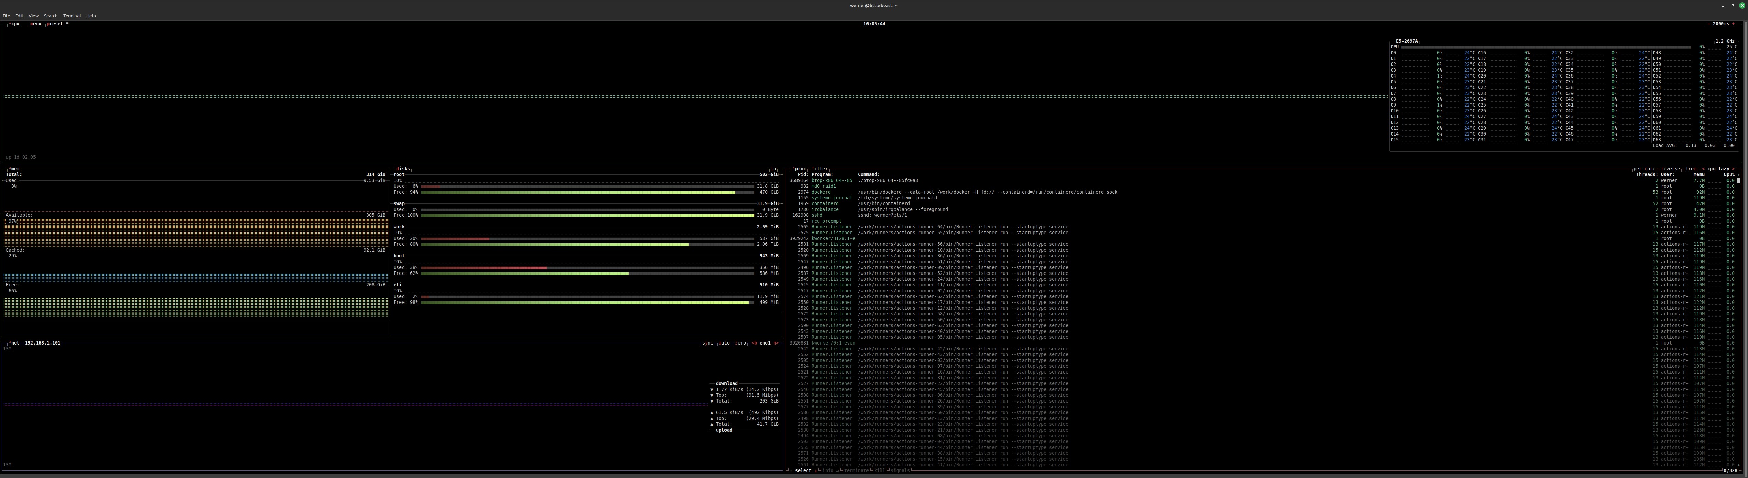Open the Terminal menu
1748x478 pixels.
[x=72, y=16]
